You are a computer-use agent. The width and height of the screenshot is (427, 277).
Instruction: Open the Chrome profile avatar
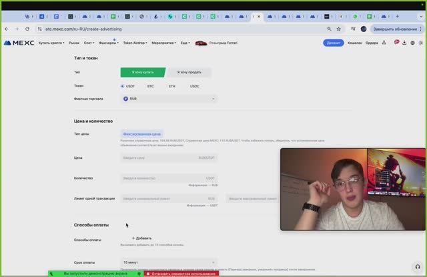364,29
